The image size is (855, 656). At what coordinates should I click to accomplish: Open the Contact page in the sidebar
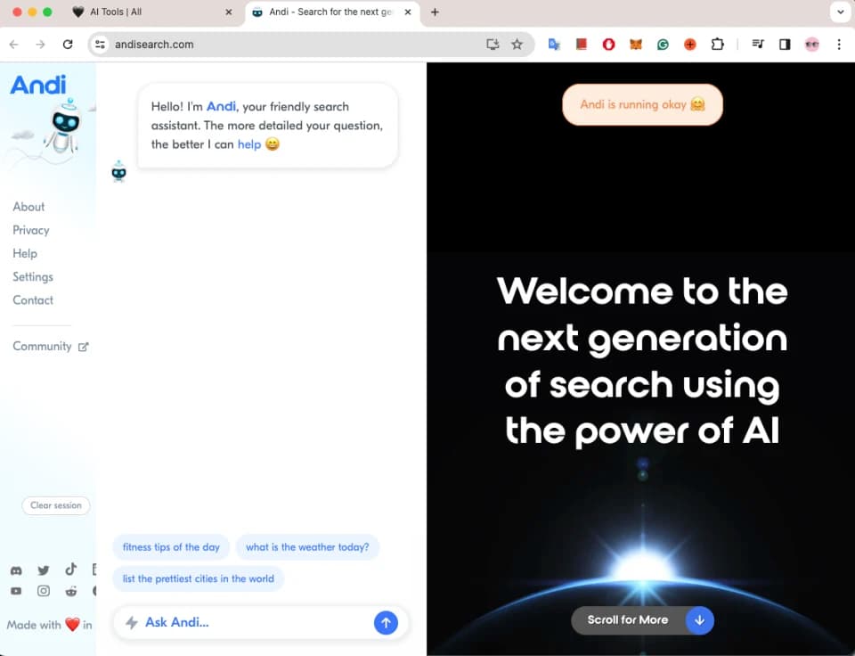click(33, 300)
